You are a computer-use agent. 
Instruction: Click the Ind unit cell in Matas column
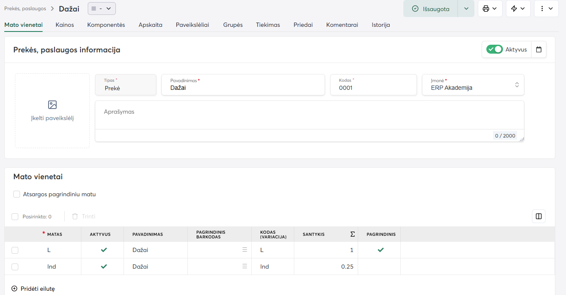pyautogui.click(x=52, y=266)
